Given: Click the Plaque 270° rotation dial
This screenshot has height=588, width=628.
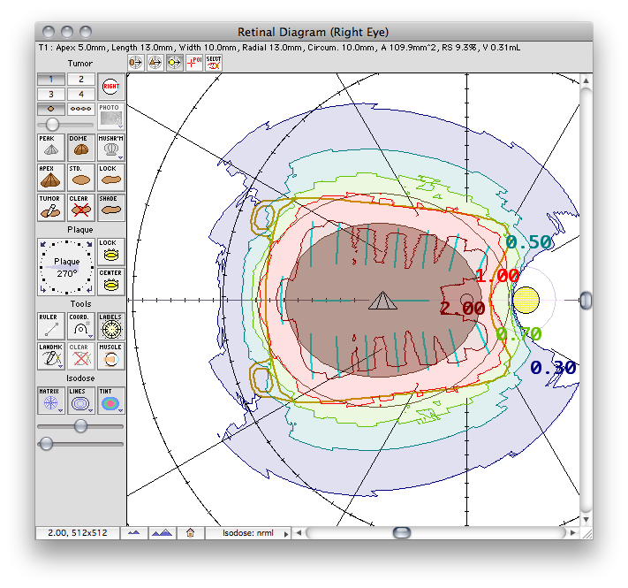Looking at the screenshot, I should pyautogui.click(x=66, y=267).
